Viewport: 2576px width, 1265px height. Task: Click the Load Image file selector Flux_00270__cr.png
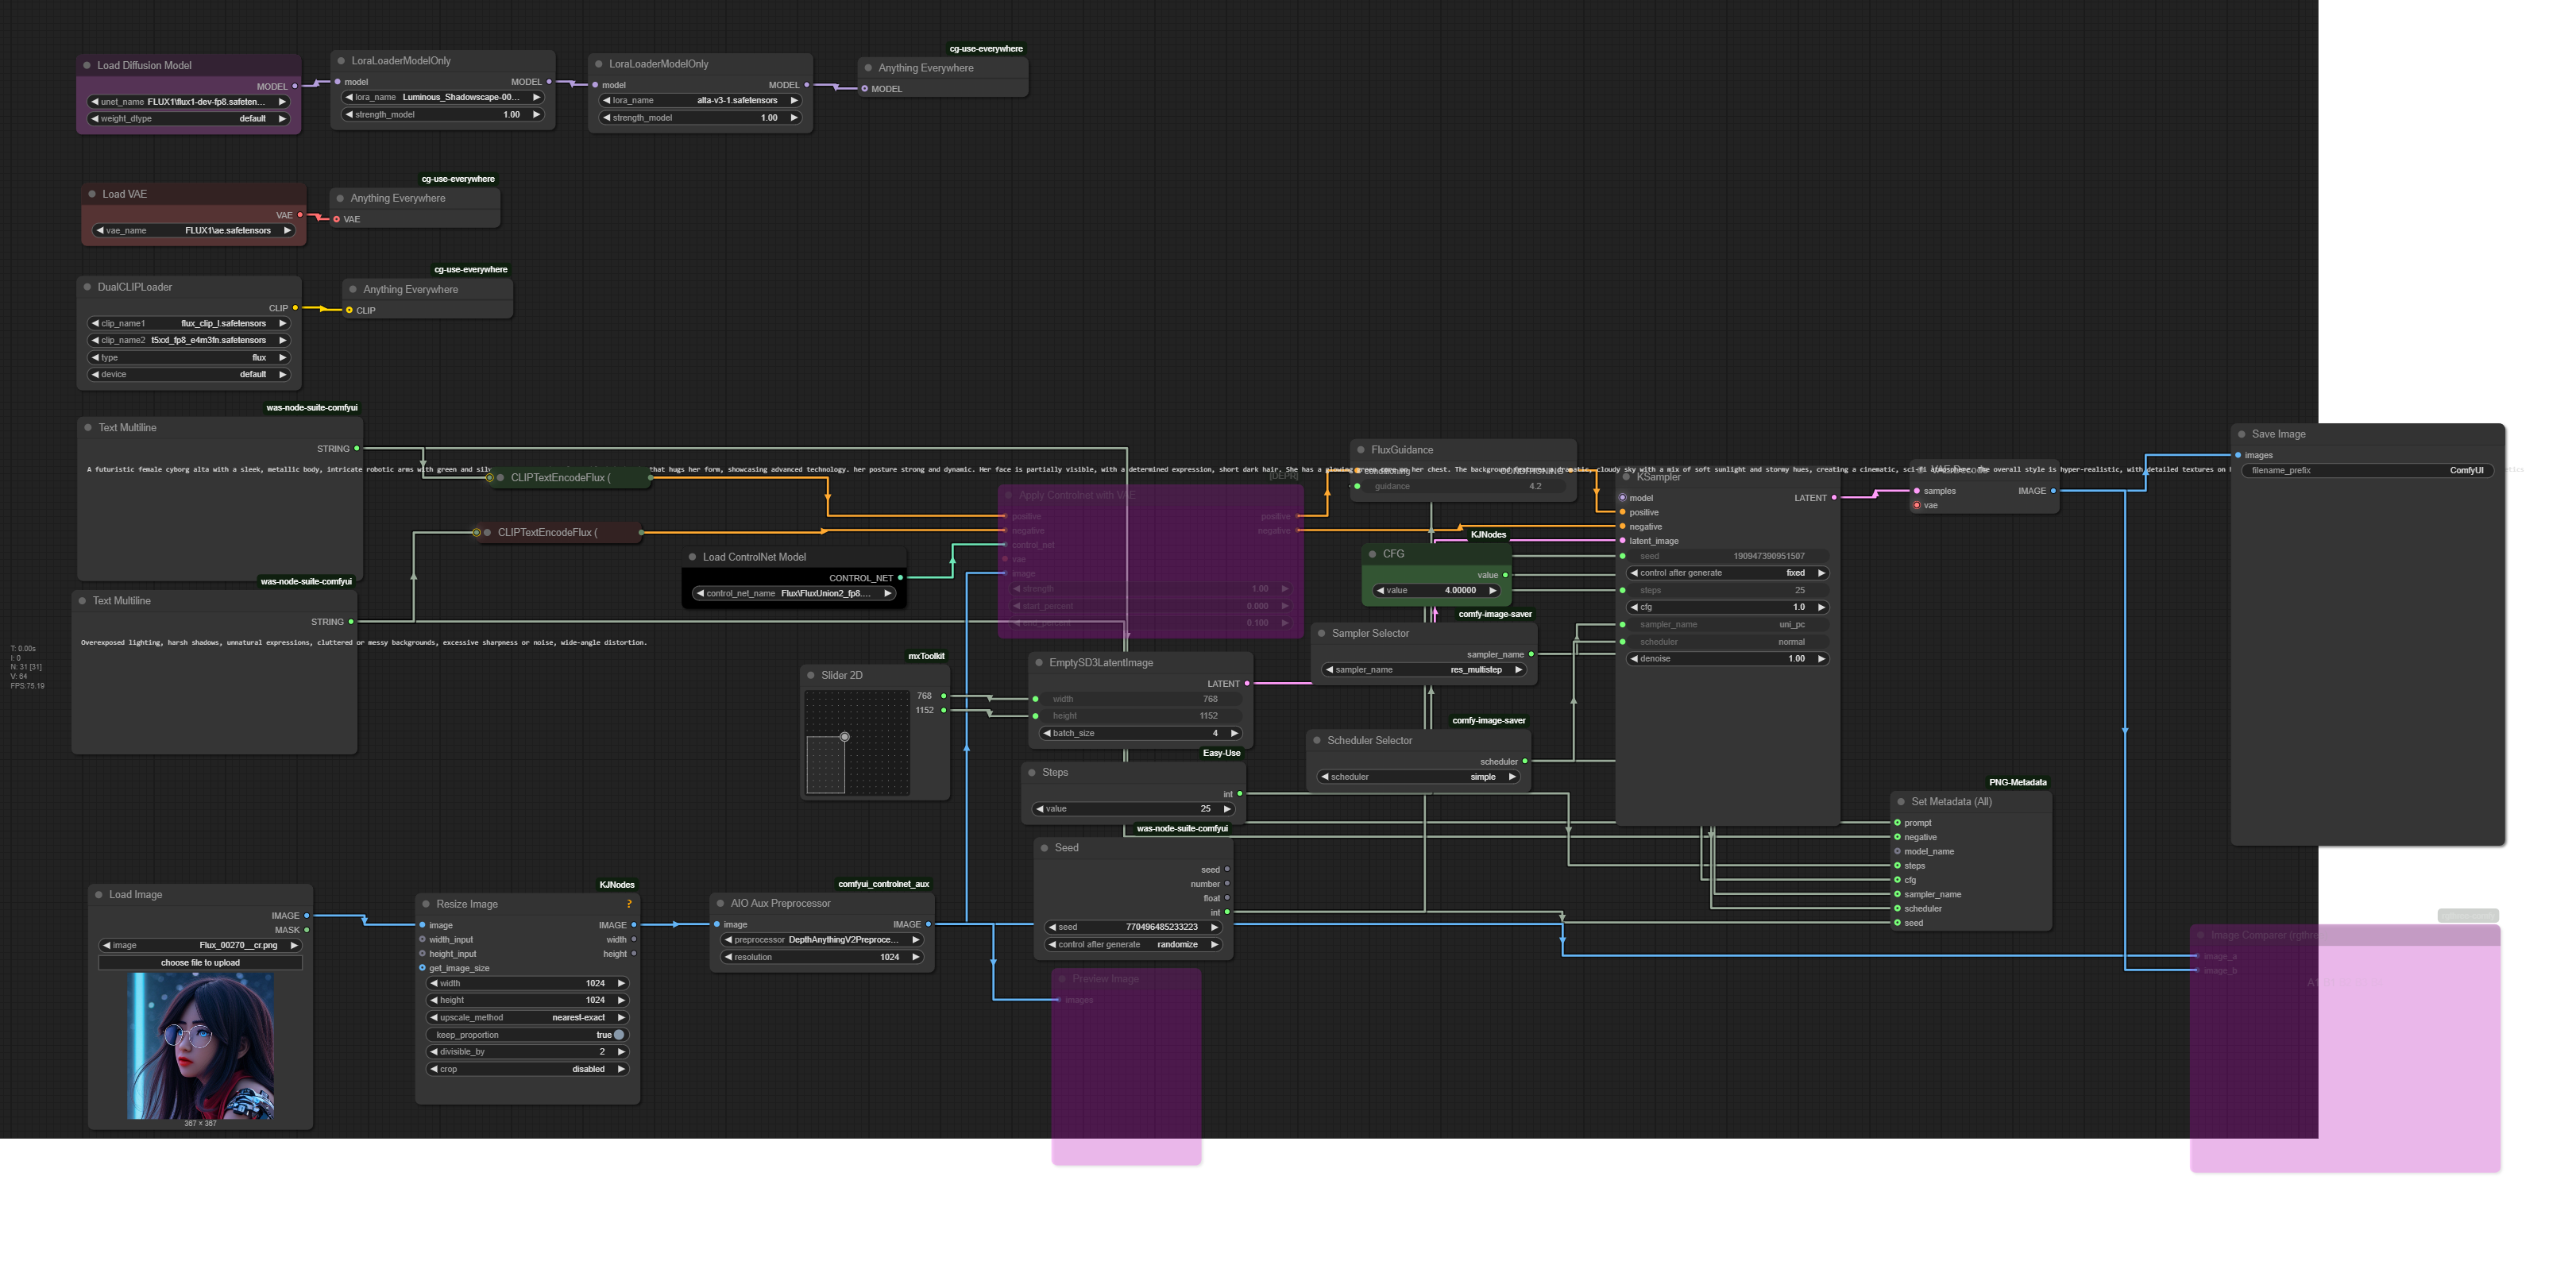[x=200, y=946]
